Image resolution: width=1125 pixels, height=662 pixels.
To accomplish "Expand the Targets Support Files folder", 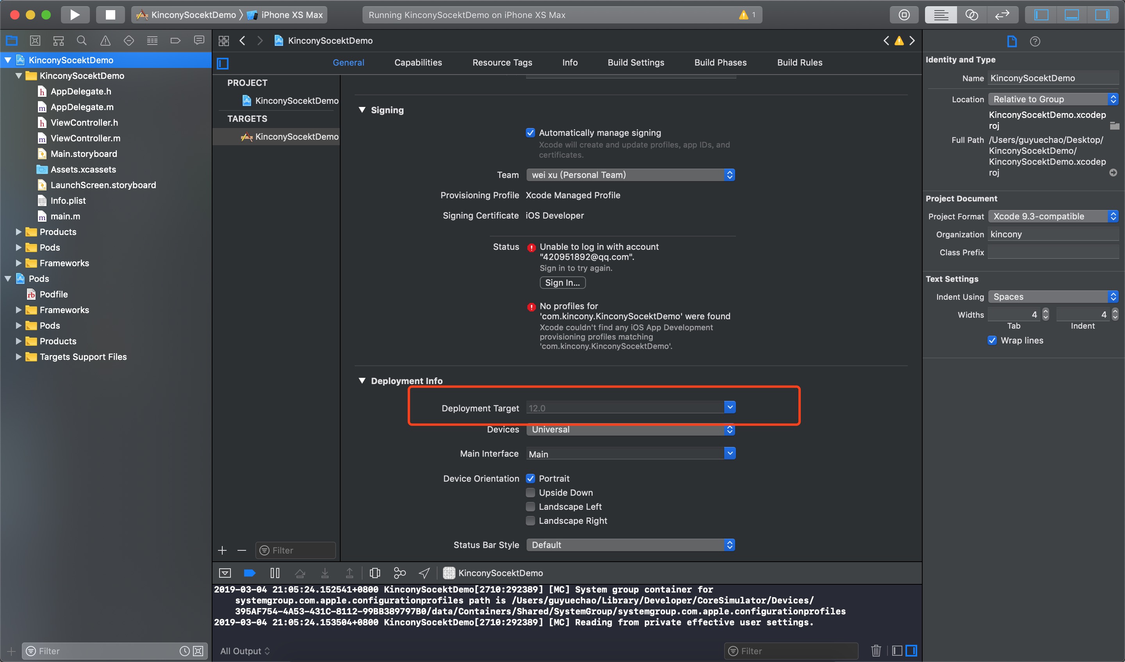I will click(18, 357).
